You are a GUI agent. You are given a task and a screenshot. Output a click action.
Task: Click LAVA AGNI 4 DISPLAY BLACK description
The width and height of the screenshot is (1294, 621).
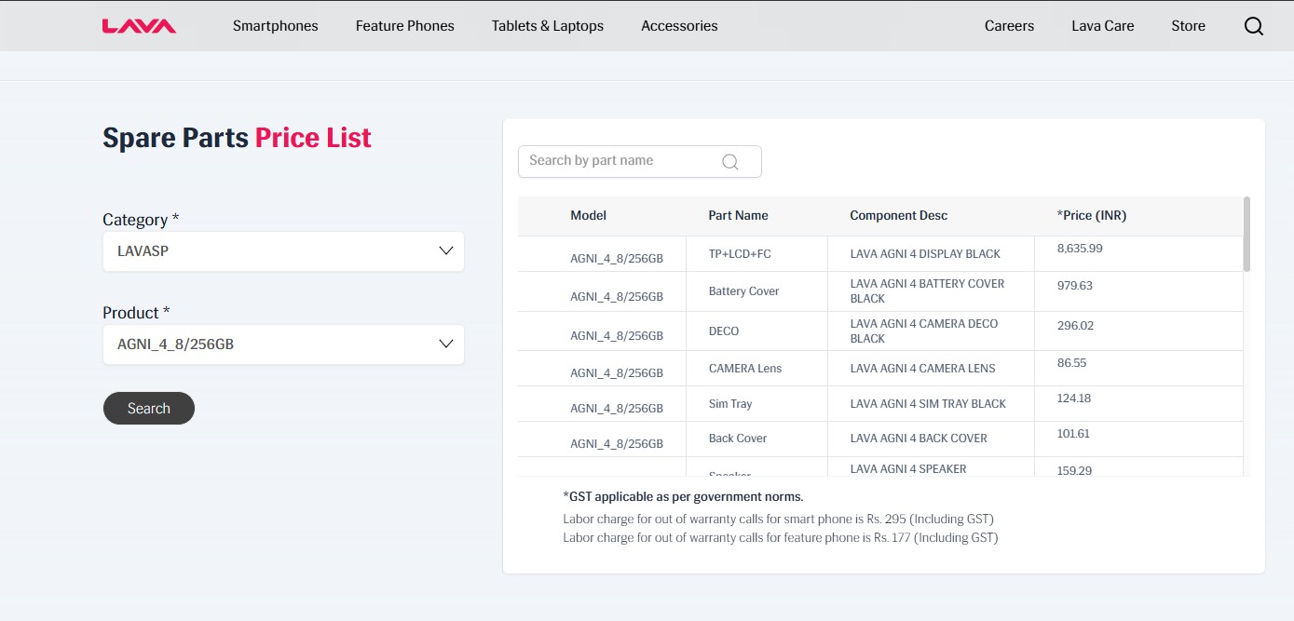925,253
